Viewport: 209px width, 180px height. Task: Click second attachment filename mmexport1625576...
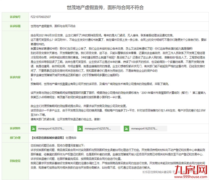pyautogui.click(x=98, y=129)
